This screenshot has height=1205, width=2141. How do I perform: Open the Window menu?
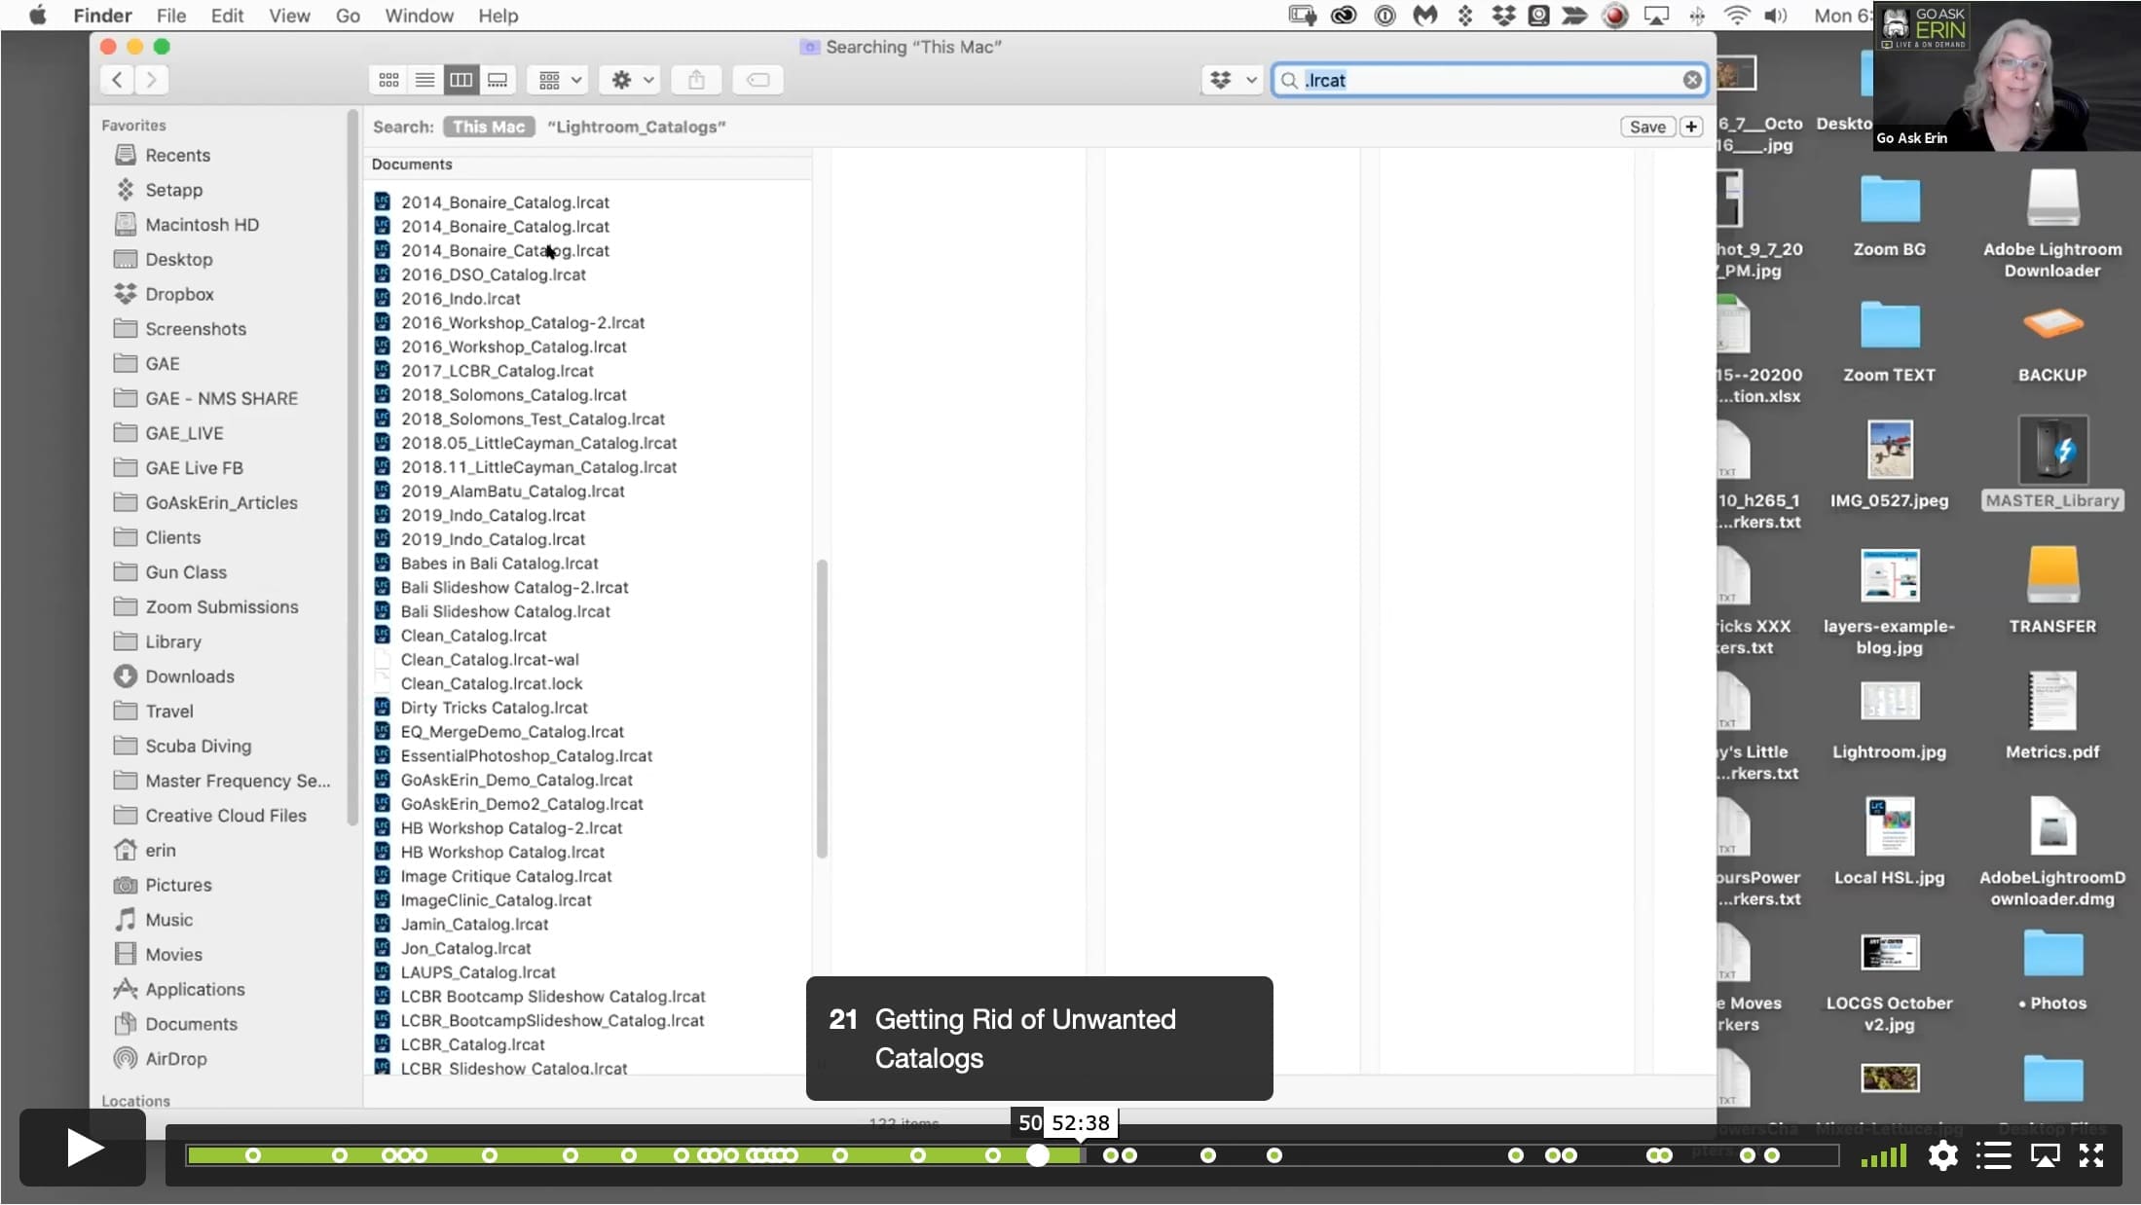click(419, 16)
